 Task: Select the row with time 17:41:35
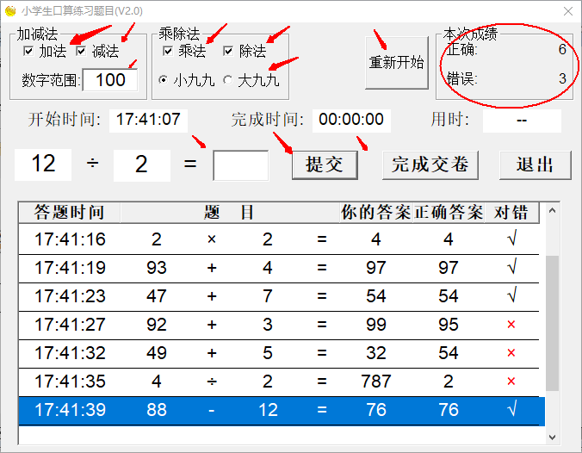pyautogui.click(x=279, y=382)
